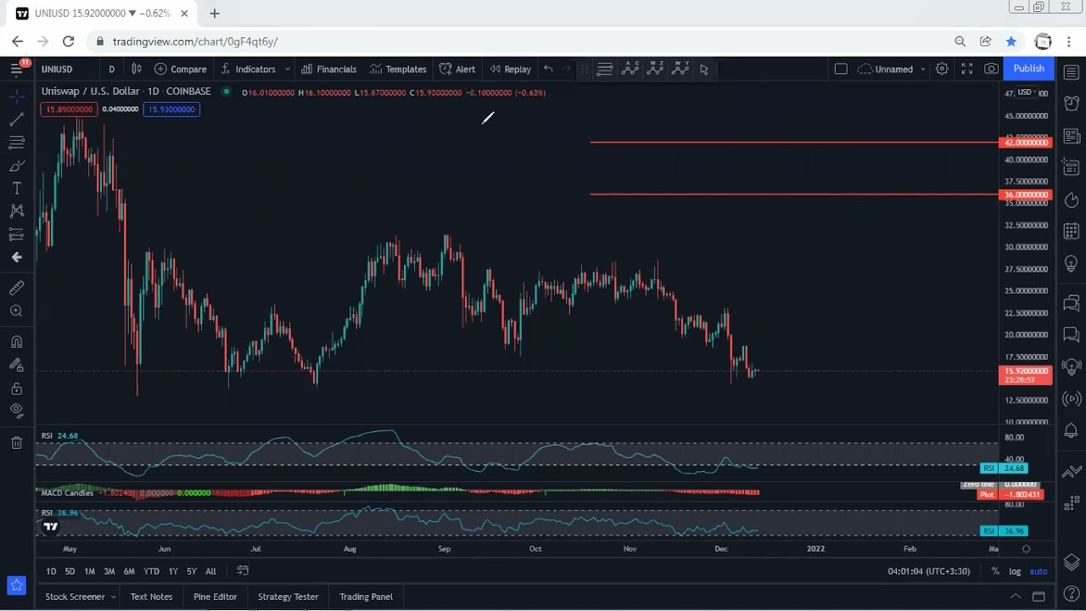Open the news panel icon
Viewport: 1086px width, 611px height.
pos(1071,136)
